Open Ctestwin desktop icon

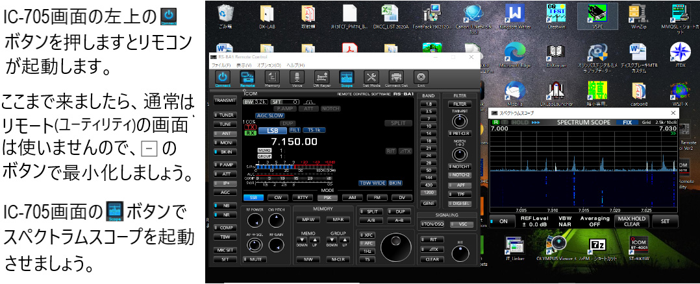[x=556, y=16]
